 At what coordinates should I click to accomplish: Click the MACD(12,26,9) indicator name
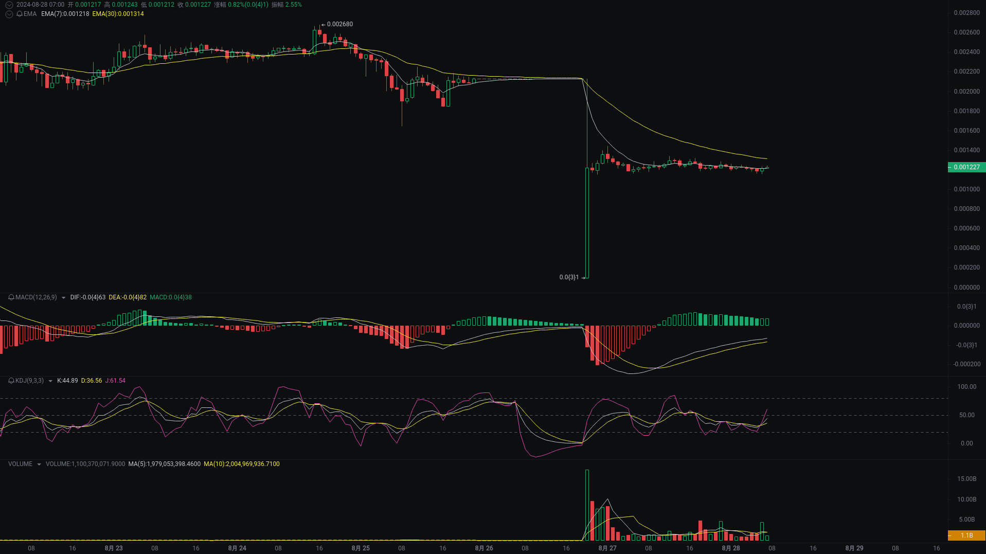tap(36, 297)
